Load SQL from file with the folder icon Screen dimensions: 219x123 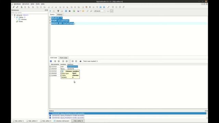83,11
